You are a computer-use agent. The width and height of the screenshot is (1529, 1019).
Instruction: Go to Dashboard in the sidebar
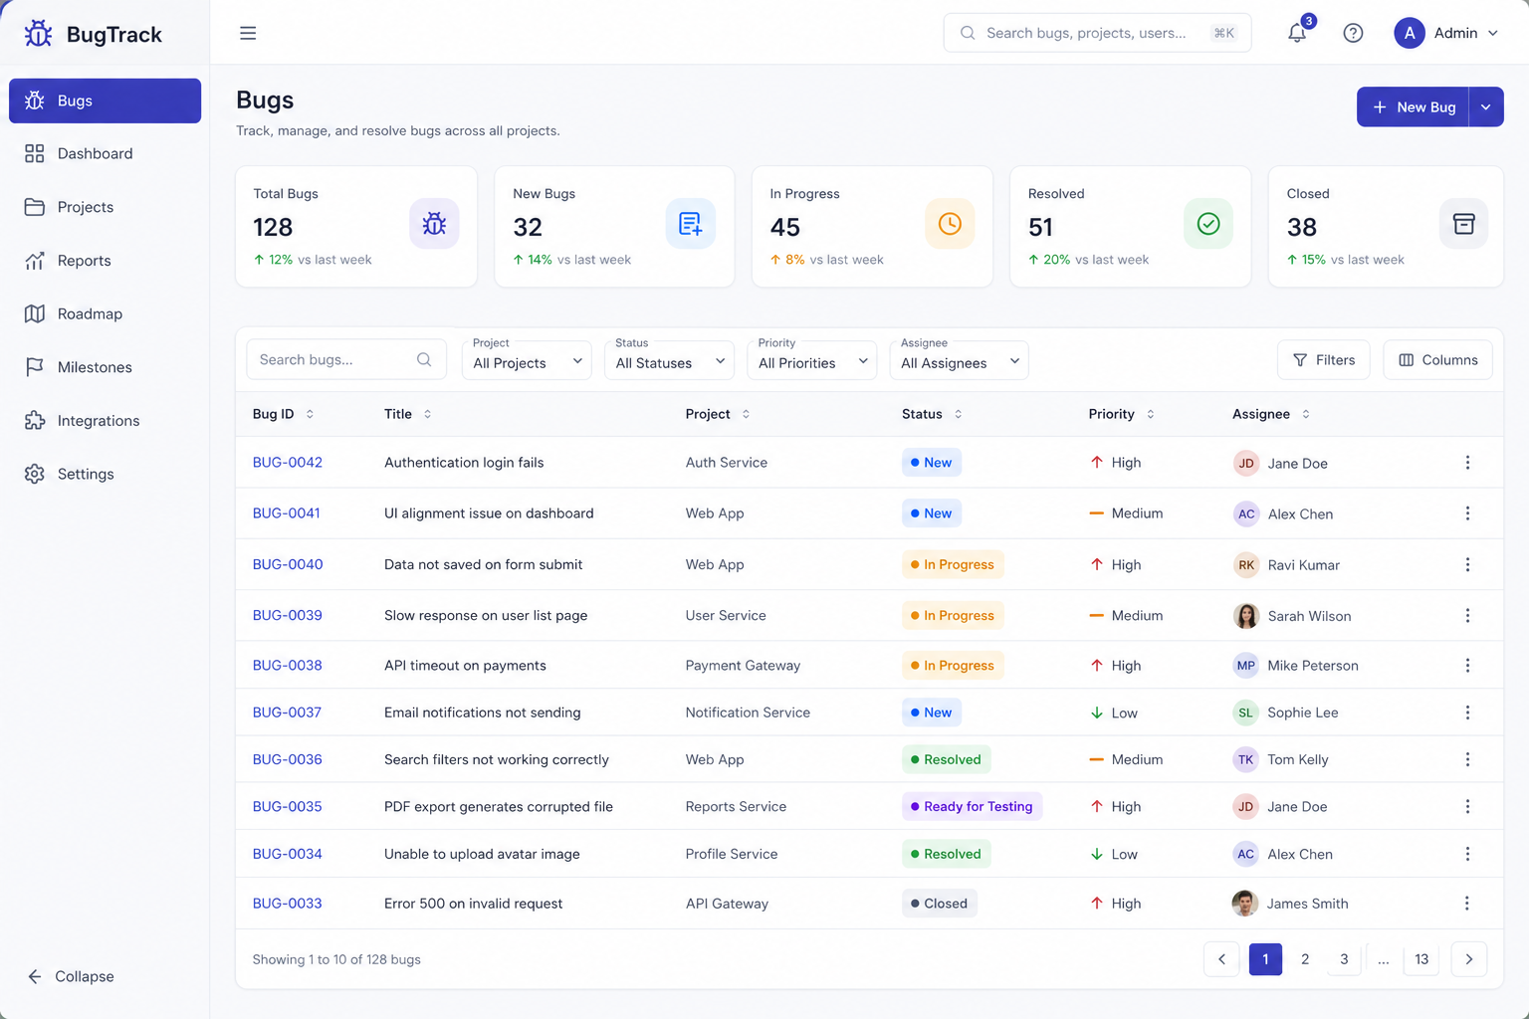click(x=105, y=153)
